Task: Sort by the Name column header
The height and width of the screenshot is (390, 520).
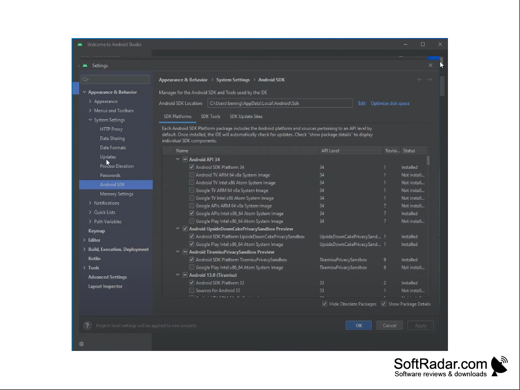Action: point(246,151)
